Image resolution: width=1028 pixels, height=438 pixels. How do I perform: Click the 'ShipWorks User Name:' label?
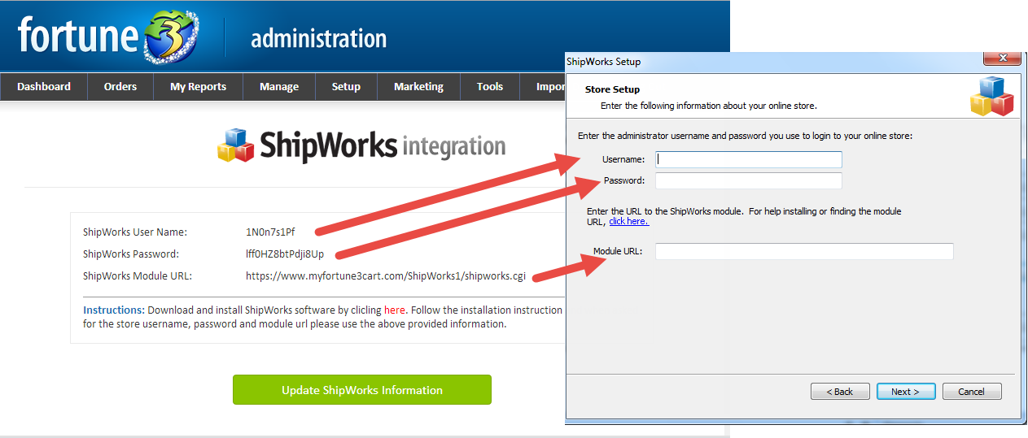tap(135, 232)
